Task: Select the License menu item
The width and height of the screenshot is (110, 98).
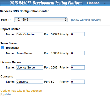Action: click(93, 3)
